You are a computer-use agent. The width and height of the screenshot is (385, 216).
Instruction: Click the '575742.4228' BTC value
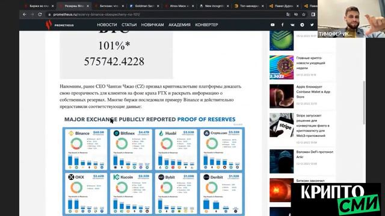pyautogui.click(x=114, y=61)
